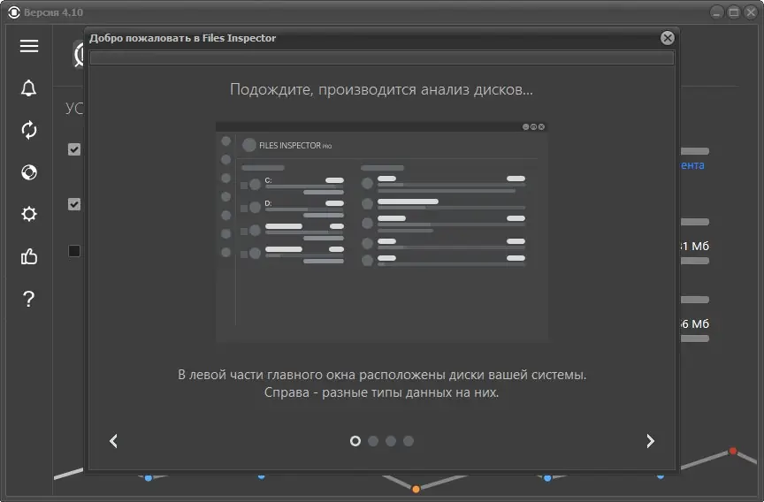Image resolution: width=764 pixels, height=502 pixels.
Task: Open help question mark icon
Action: pyautogui.click(x=29, y=299)
